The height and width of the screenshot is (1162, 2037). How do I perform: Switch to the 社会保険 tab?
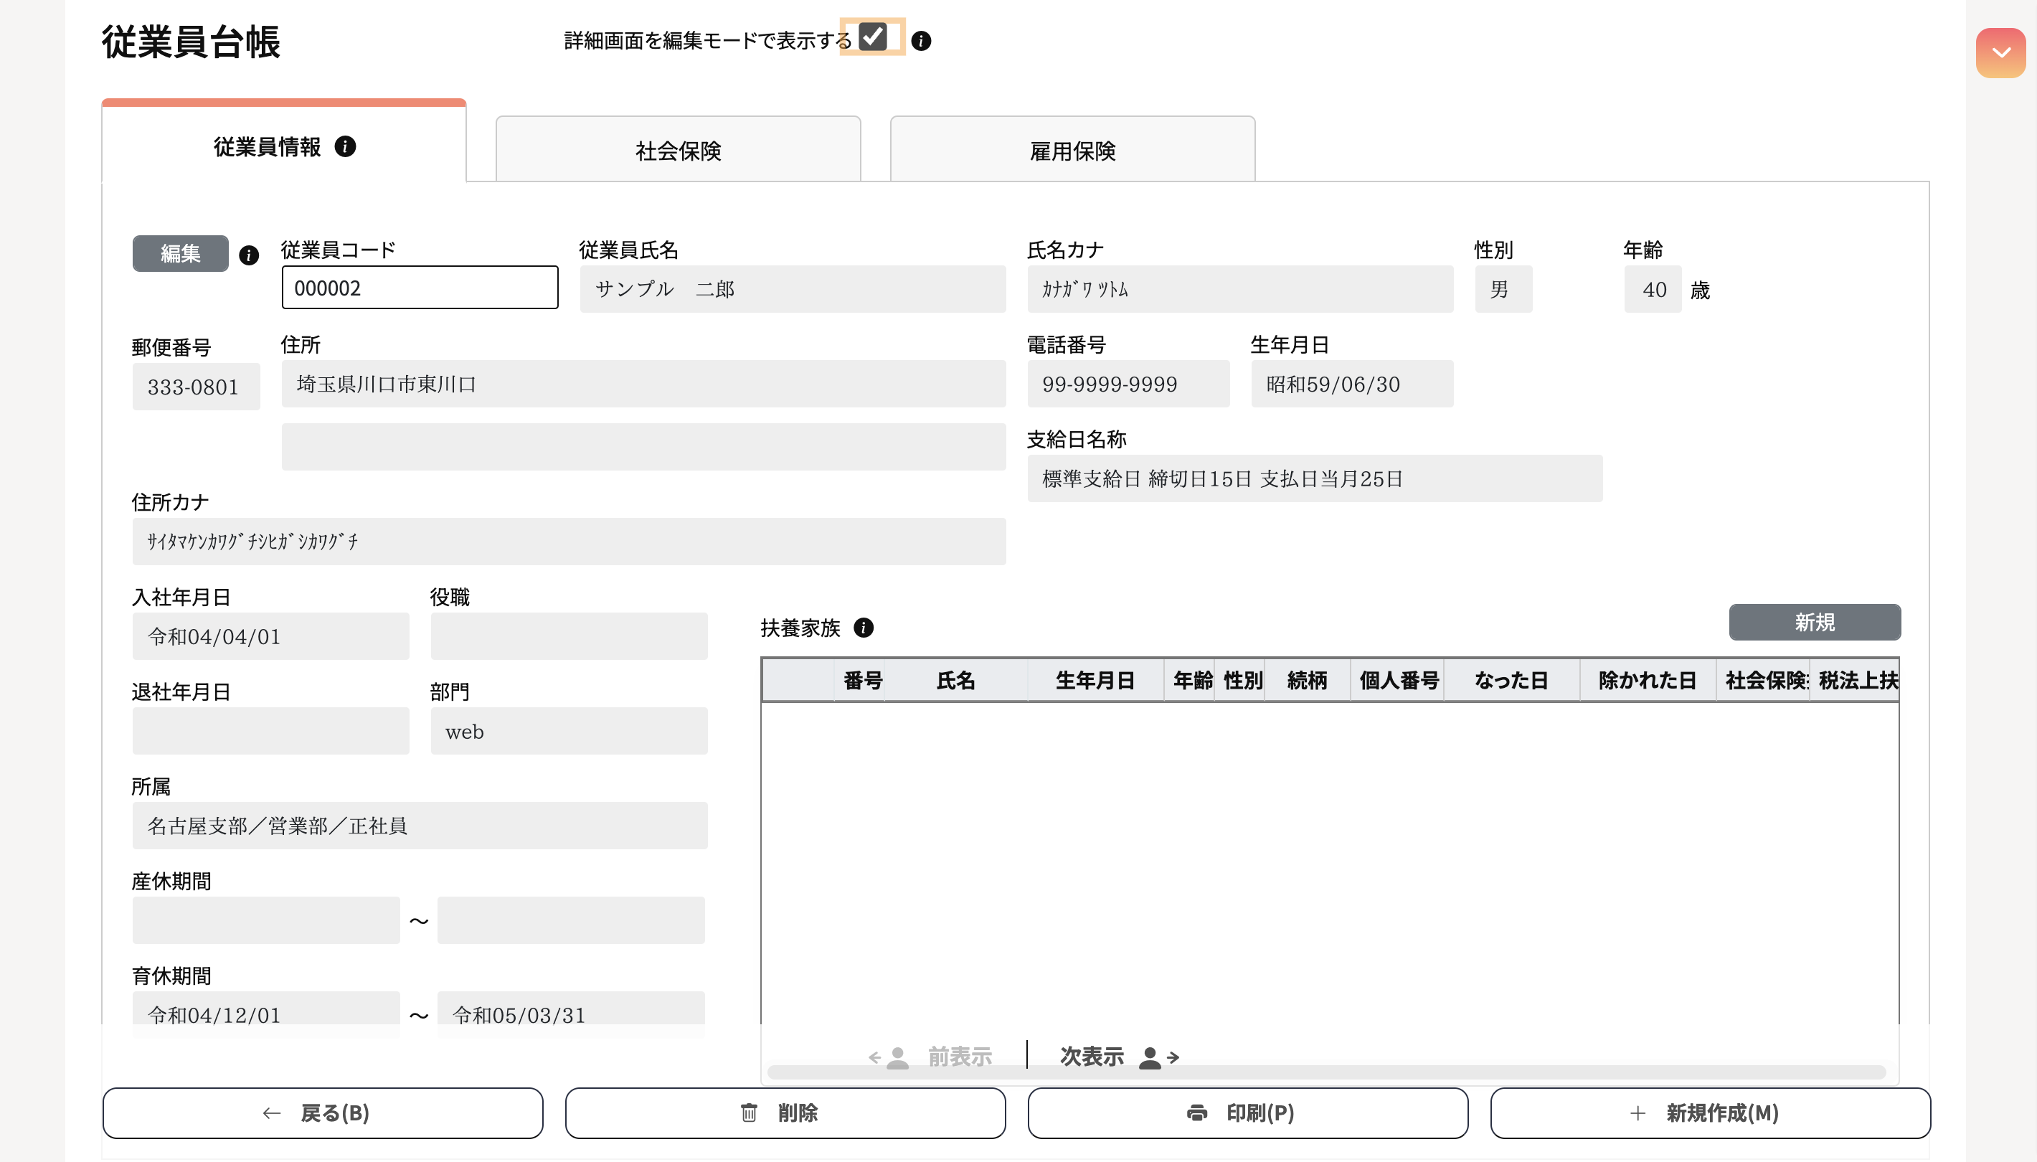(x=679, y=150)
